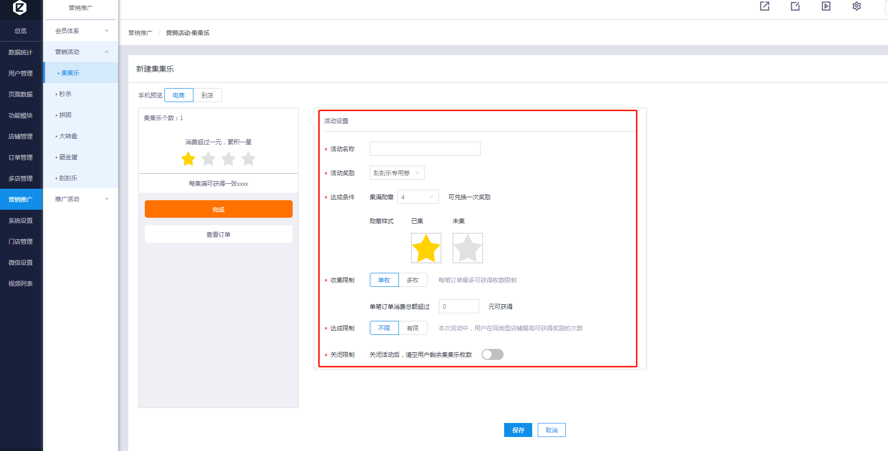Click the play video icon in top bar
Screen dimensions: 888x451
(826, 6)
